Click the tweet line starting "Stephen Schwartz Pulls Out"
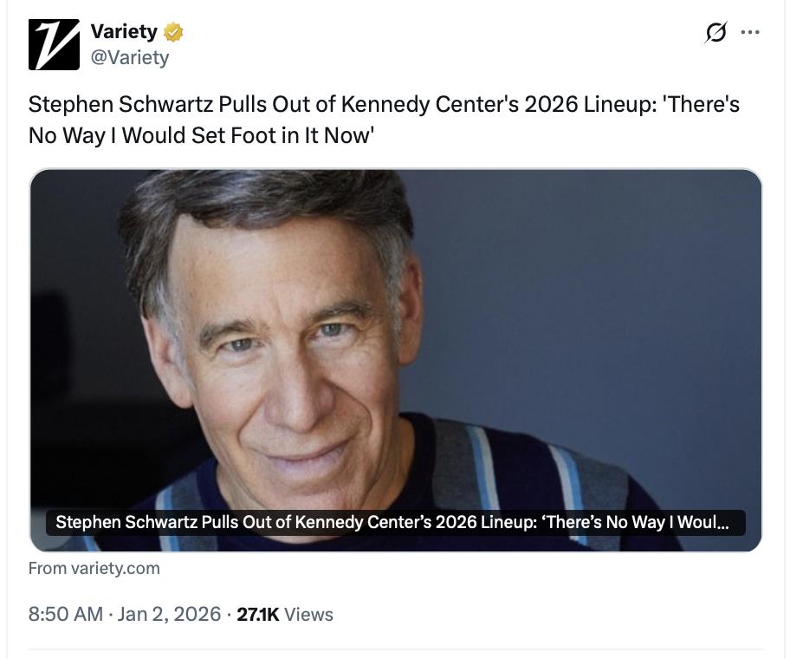The height and width of the screenshot is (659, 790). (383, 105)
